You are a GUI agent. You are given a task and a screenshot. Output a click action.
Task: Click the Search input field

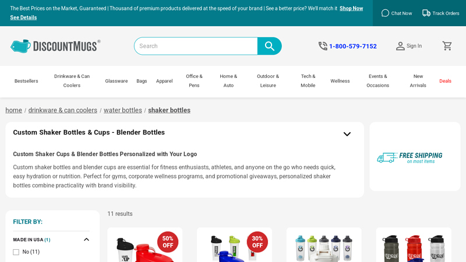click(196, 46)
